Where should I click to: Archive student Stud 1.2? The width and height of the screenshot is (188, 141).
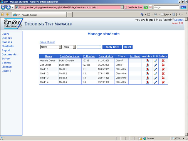point(147,74)
